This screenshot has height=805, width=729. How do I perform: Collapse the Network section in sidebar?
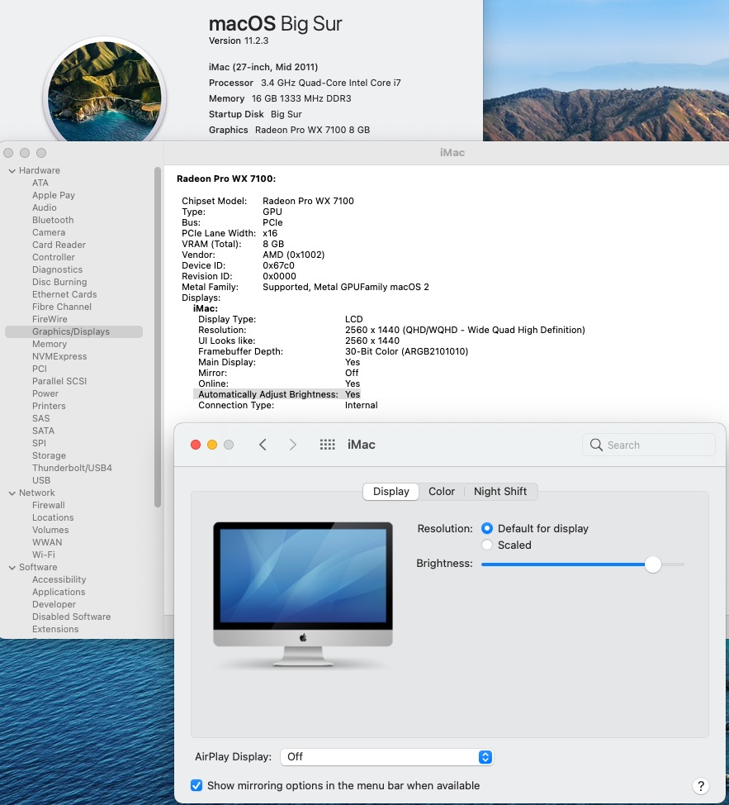12,493
